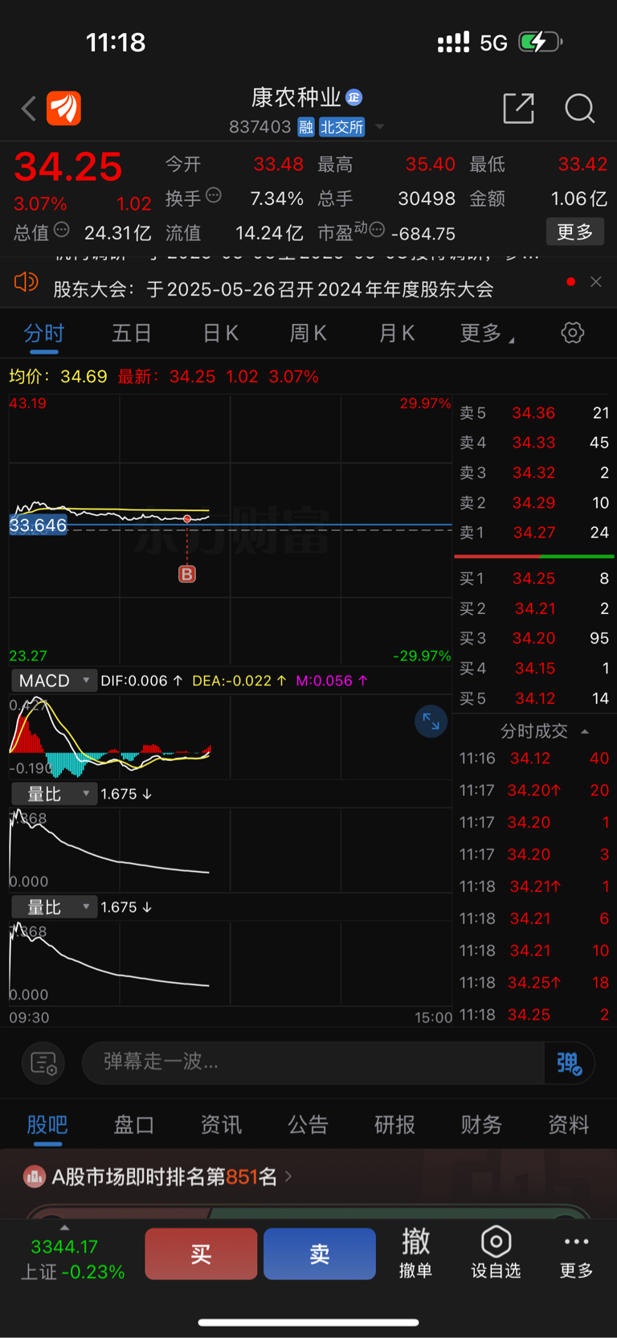Image resolution: width=617 pixels, height=1338 pixels.
Task: Switch to 五日 chart tab
Action: (132, 333)
